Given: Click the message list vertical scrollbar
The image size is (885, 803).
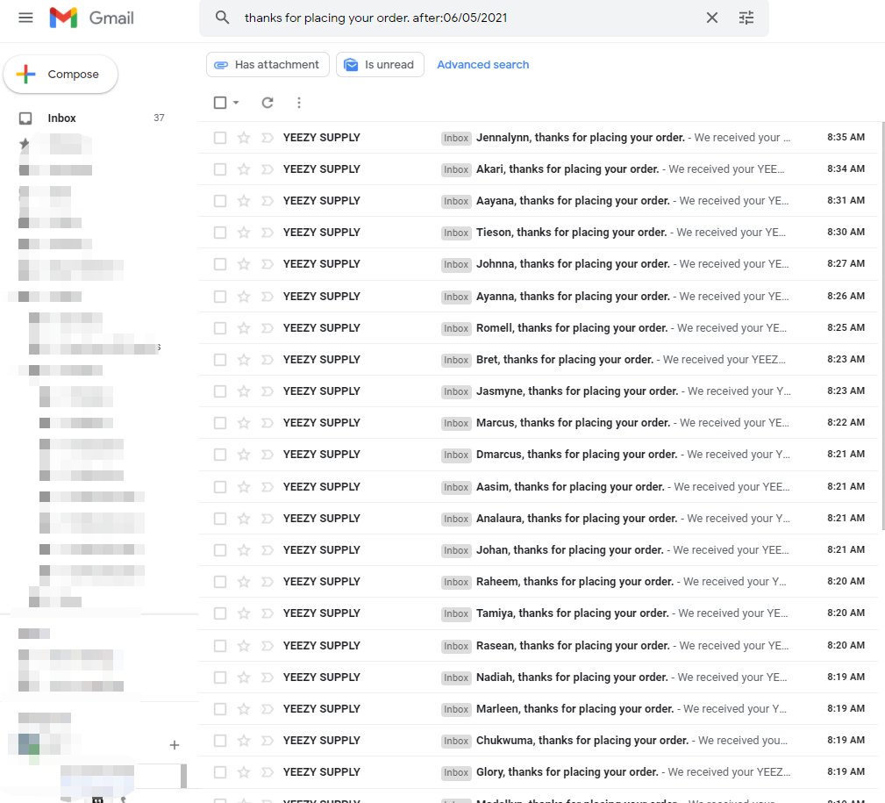Looking at the screenshot, I should 882,326.
